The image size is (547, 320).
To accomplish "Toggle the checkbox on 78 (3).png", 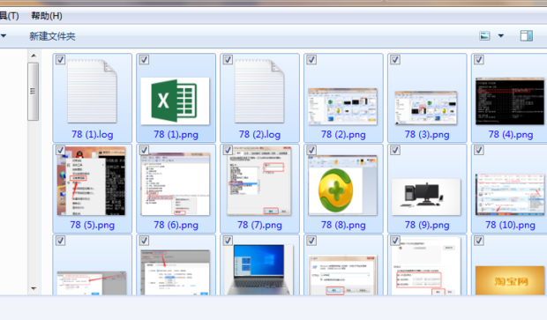I will coord(395,60).
